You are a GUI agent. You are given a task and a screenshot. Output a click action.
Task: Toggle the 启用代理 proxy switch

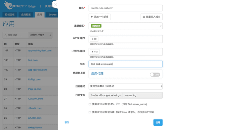[x=155, y=75]
